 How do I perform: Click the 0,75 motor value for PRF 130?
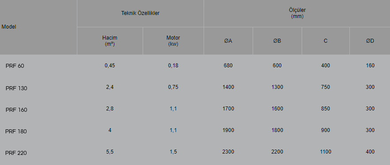[x=173, y=87]
